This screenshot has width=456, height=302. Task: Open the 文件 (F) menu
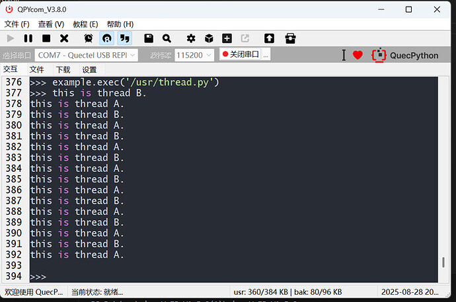click(17, 24)
